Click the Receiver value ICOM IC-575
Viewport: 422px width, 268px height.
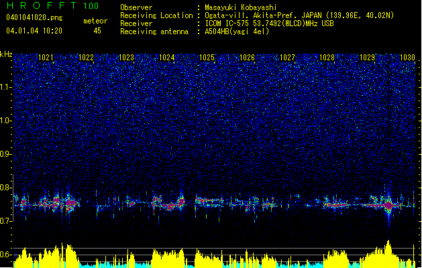[x=227, y=23]
